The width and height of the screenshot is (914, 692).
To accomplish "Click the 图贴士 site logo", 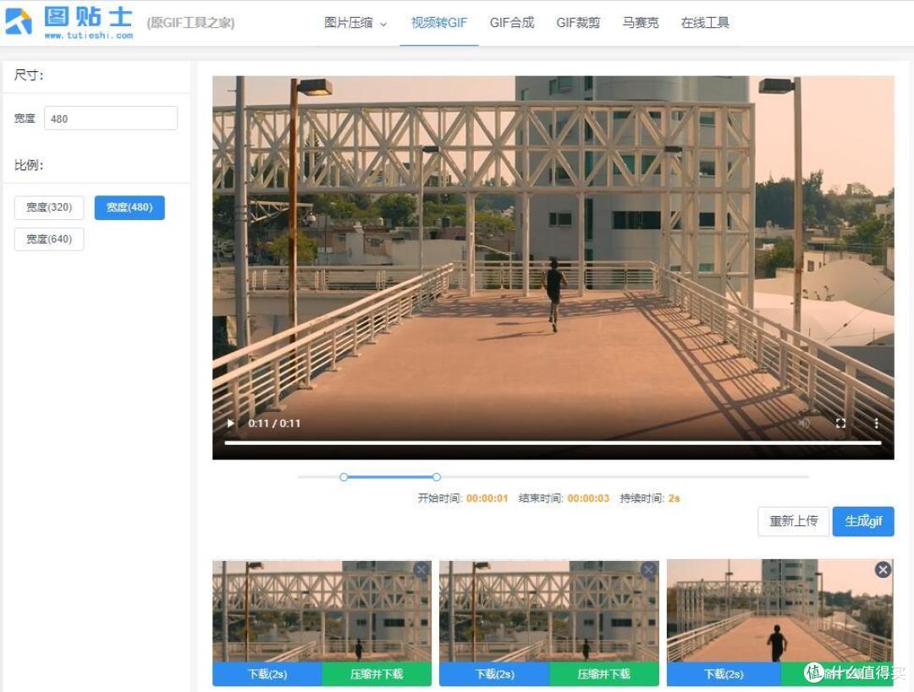I will point(69,22).
